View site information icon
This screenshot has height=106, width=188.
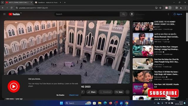point(17,8)
